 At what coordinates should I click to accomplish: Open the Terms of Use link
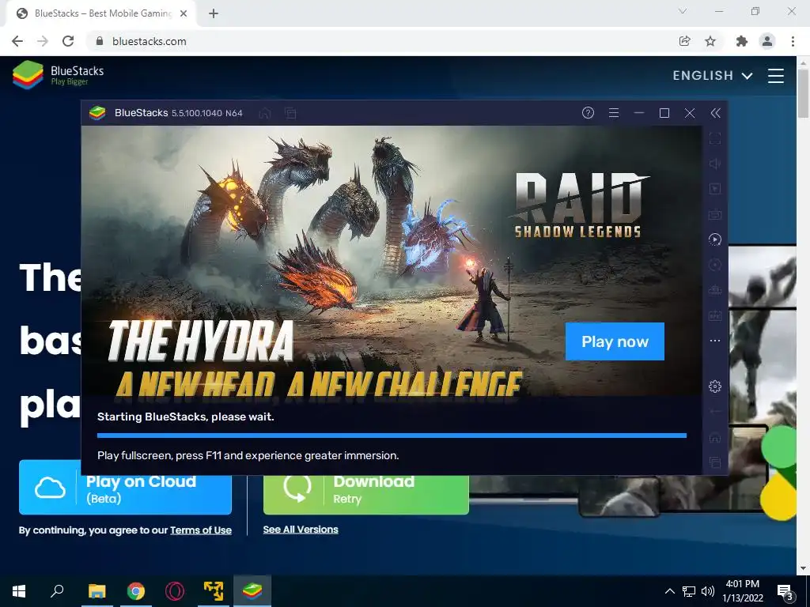point(201,530)
